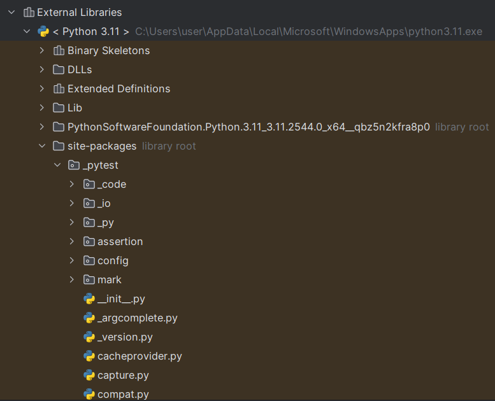The height and width of the screenshot is (401, 495).
Task: Click the Python file icon beside __init__.py
Action: tap(89, 299)
